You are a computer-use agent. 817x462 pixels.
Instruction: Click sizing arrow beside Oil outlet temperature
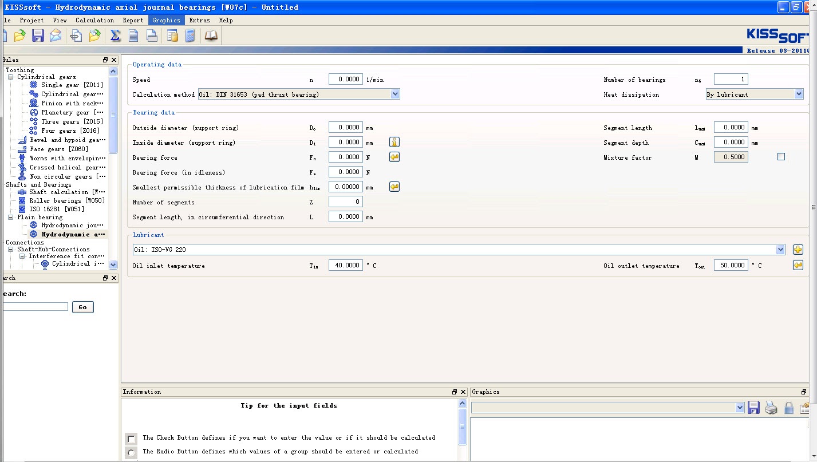[798, 265]
